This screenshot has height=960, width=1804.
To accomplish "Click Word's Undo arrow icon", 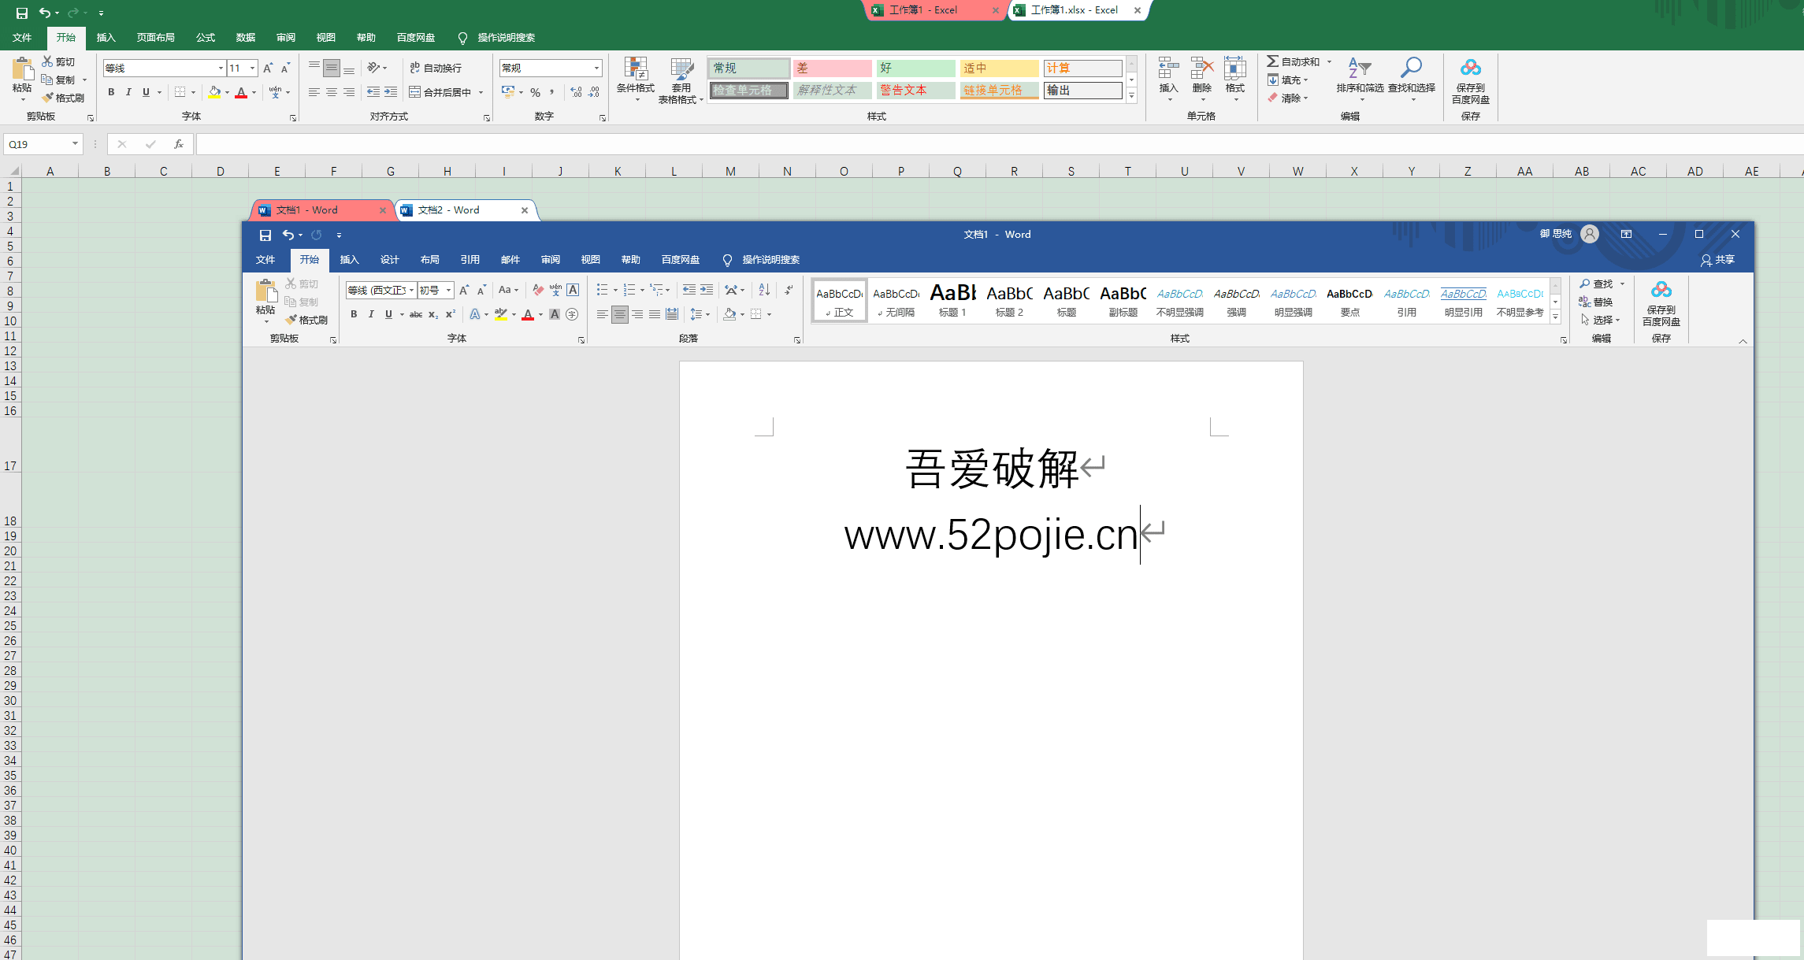I will click(x=288, y=235).
